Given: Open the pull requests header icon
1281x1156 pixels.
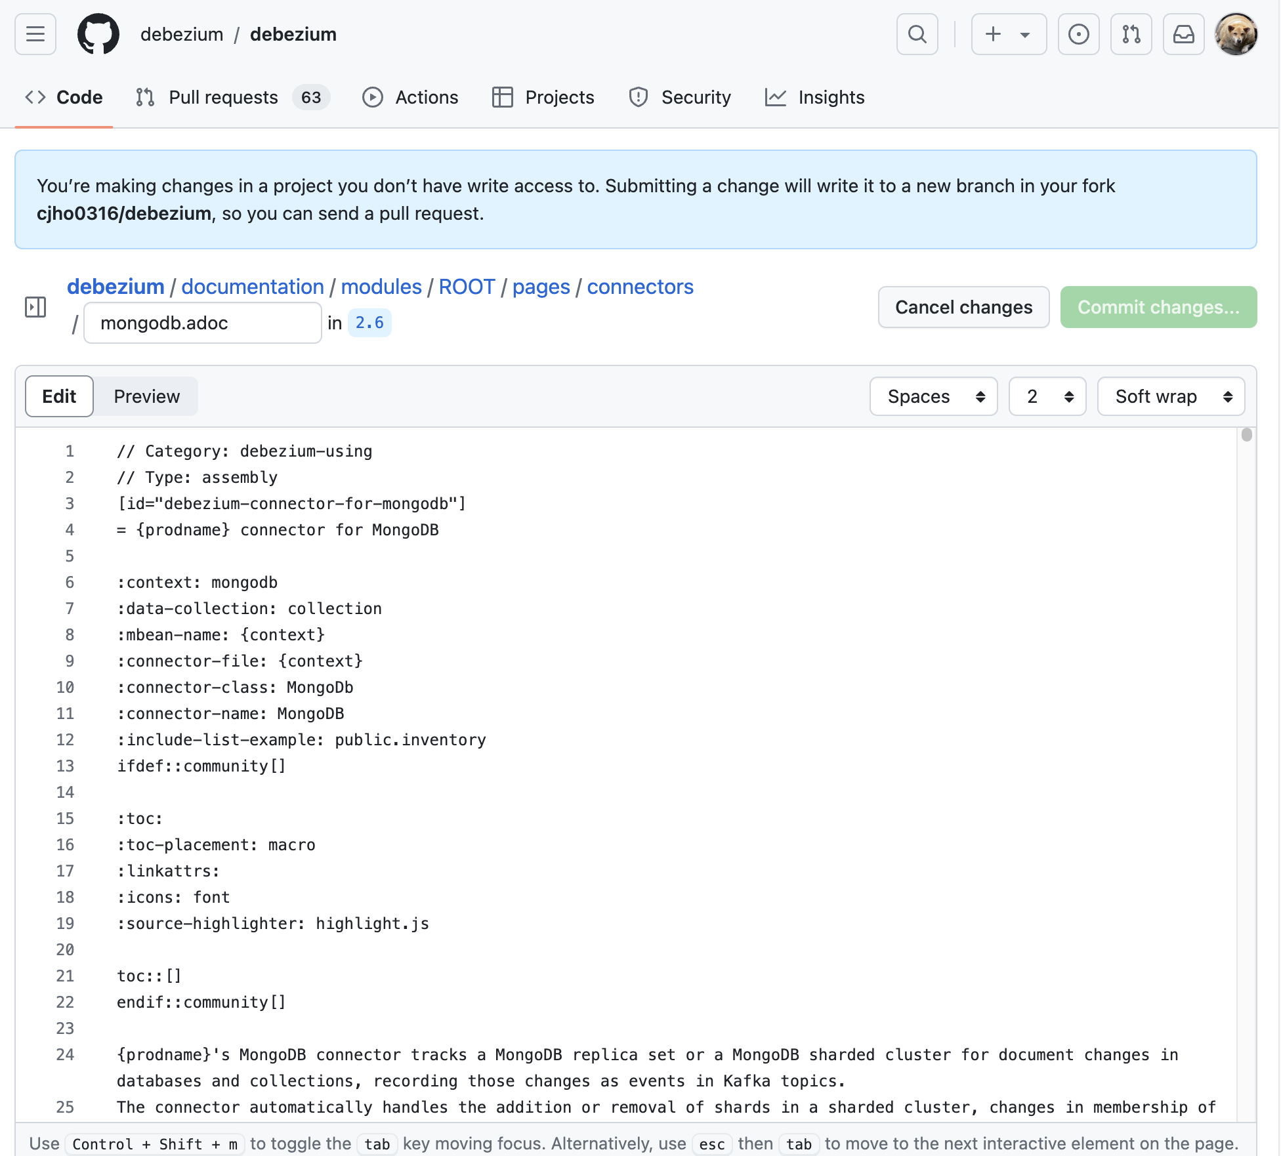Looking at the screenshot, I should click(1131, 34).
